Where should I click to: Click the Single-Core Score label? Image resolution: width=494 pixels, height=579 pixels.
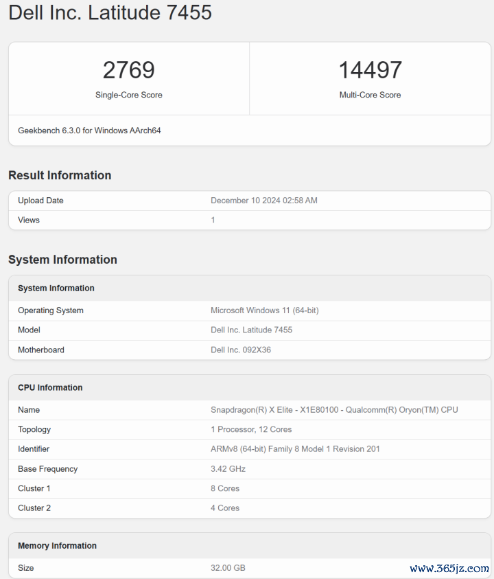click(129, 95)
